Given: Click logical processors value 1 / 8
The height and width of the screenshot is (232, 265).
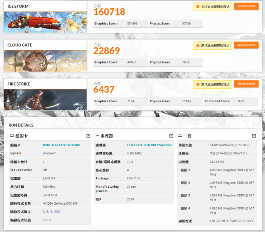Looking at the screenshot, I should tap(130, 162).
